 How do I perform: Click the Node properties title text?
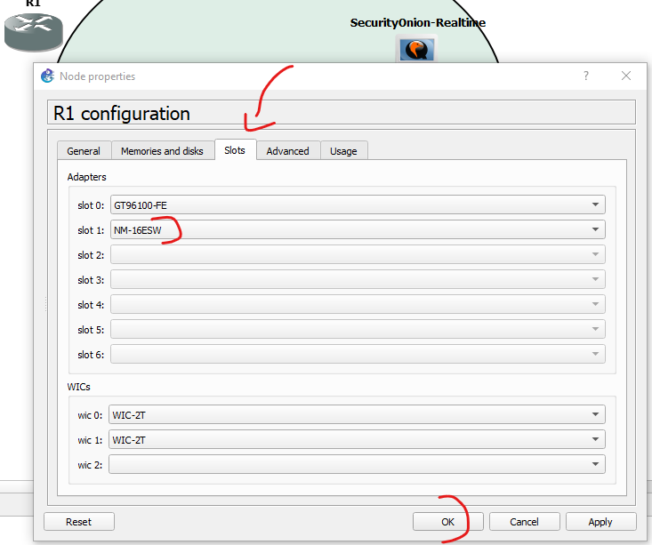[x=97, y=76]
